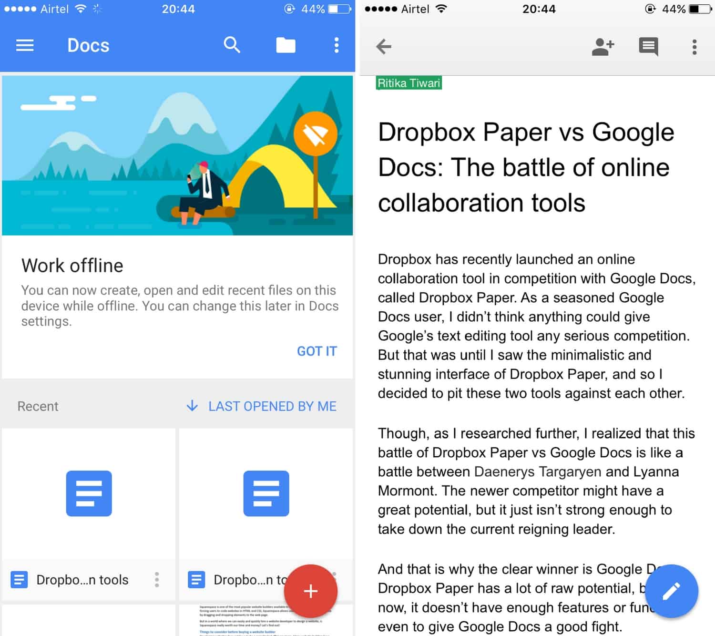Image resolution: width=715 pixels, height=636 pixels.
Task: Tap the small Docs icon beside first Dropbo...n tools
Action: 19,580
